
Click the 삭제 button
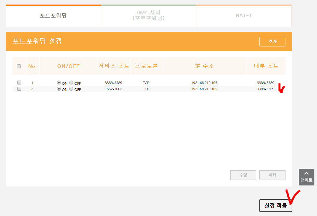click(x=272, y=175)
